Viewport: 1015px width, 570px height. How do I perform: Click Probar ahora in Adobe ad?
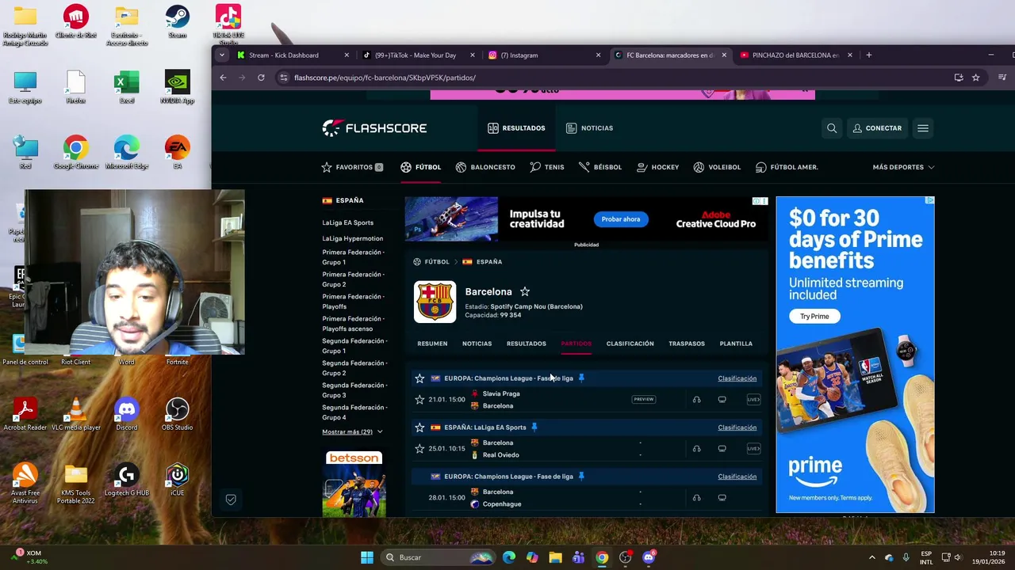point(621,219)
